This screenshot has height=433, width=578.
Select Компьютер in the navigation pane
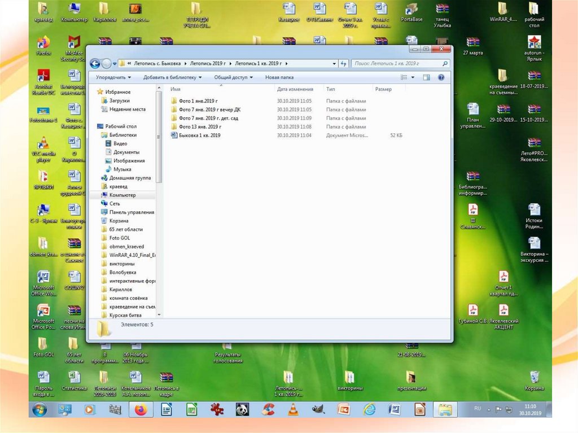point(122,195)
